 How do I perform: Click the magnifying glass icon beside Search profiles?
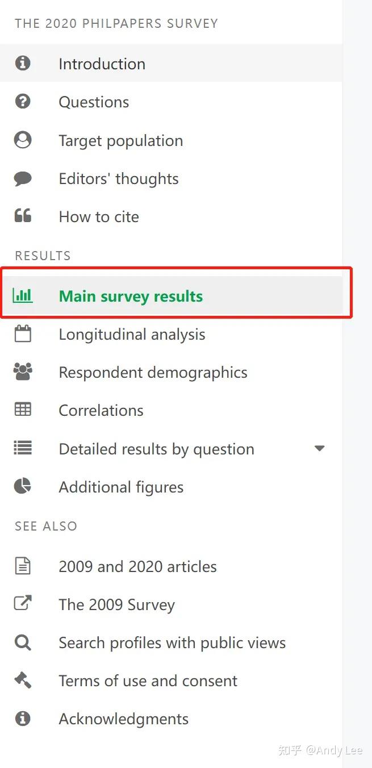[x=23, y=642]
